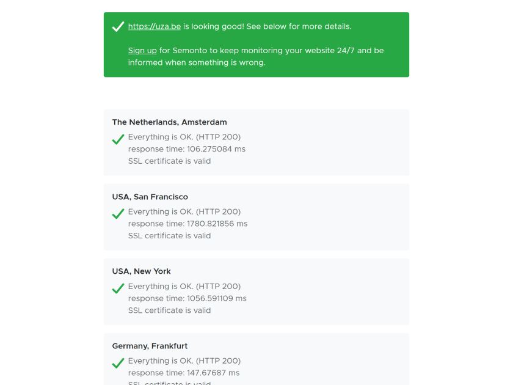Click the Sign up link for Semonto
This screenshot has height=385, width=513.
pyautogui.click(x=142, y=50)
